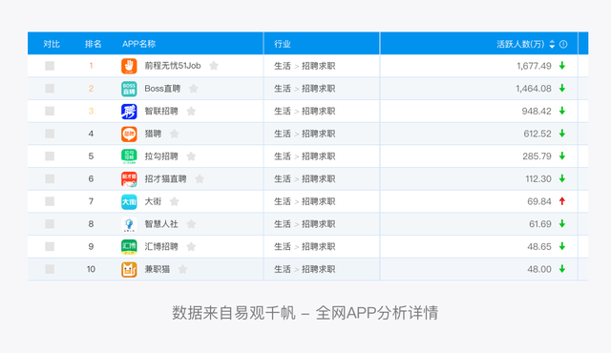Click the 兼职猫 app icon
The image size is (611, 353).
click(x=129, y=269)
